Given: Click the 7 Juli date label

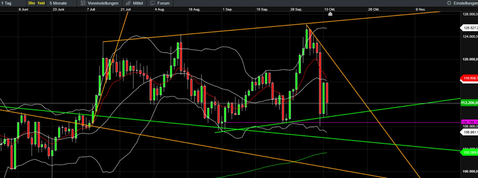Looking at the screenshot, I should pyautogui.click(x=91, y=9).
